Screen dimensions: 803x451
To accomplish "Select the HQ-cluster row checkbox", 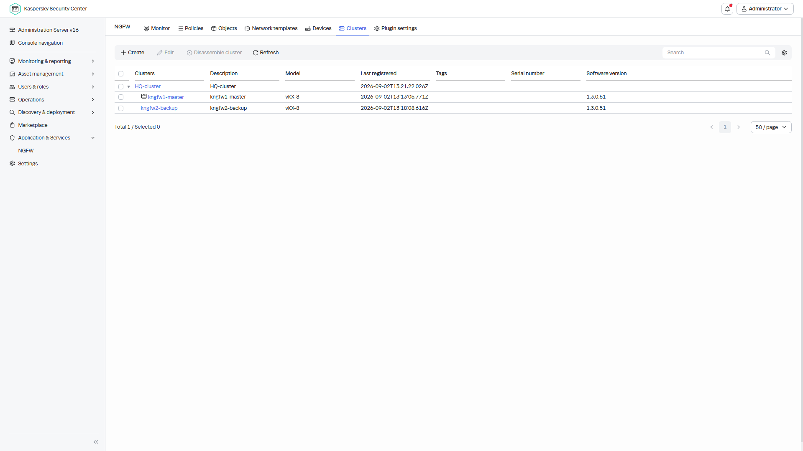I will 121,87.
